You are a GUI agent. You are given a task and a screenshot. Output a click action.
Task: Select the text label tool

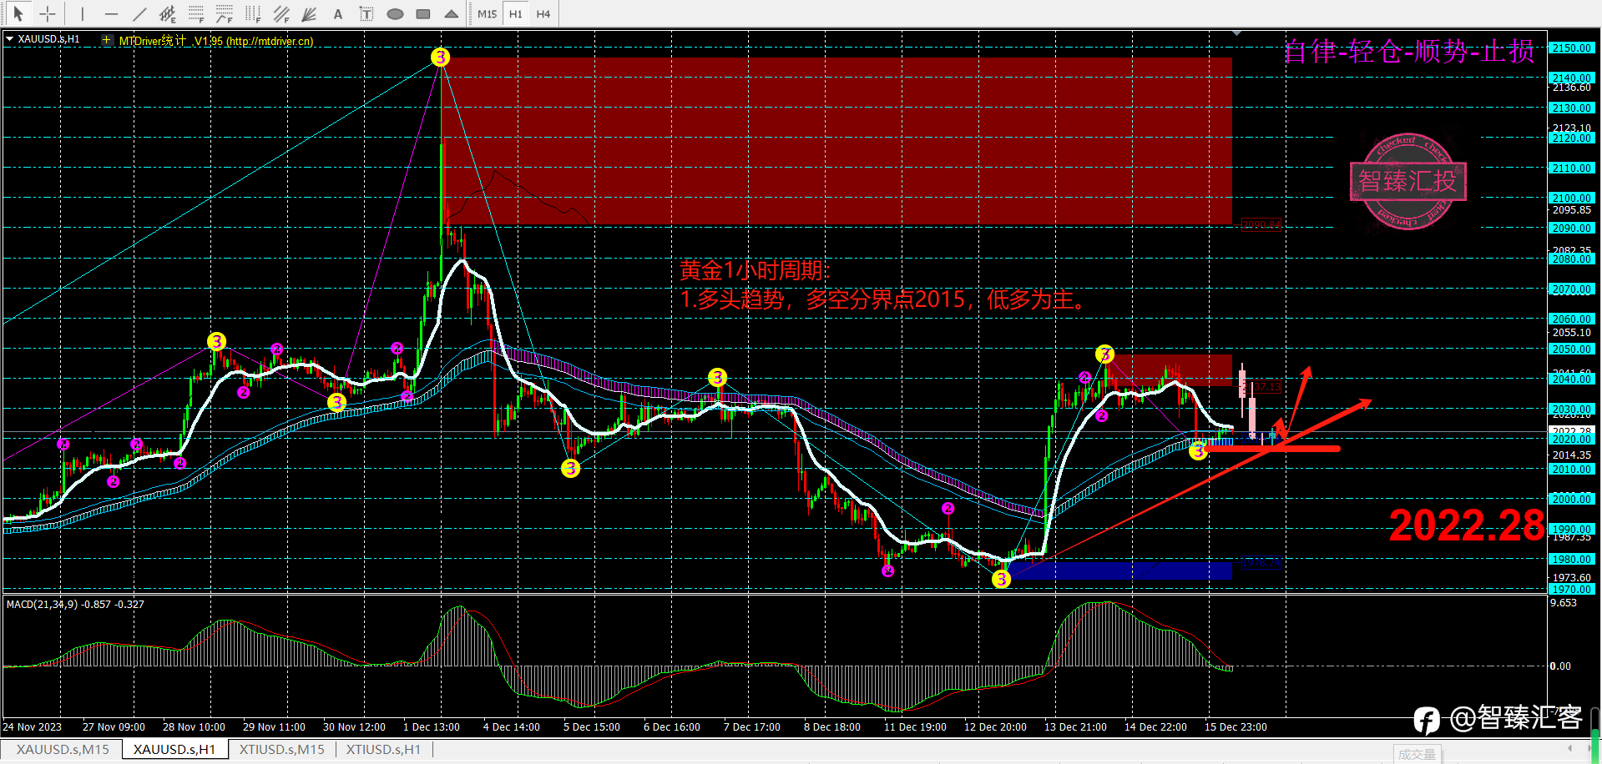click(366, 13)
